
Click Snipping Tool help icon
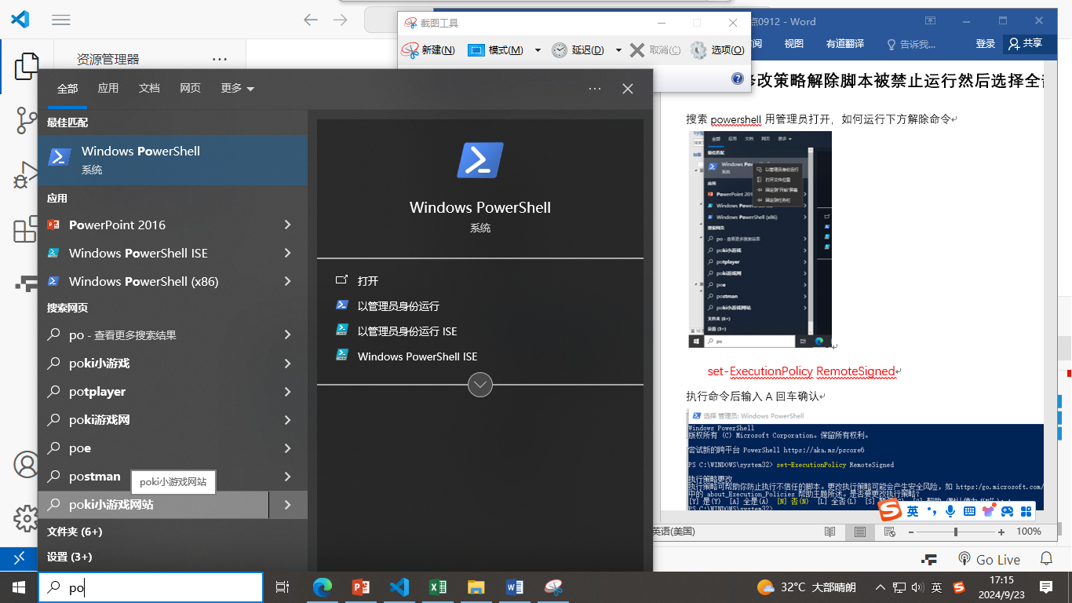(x=738, y=79)
